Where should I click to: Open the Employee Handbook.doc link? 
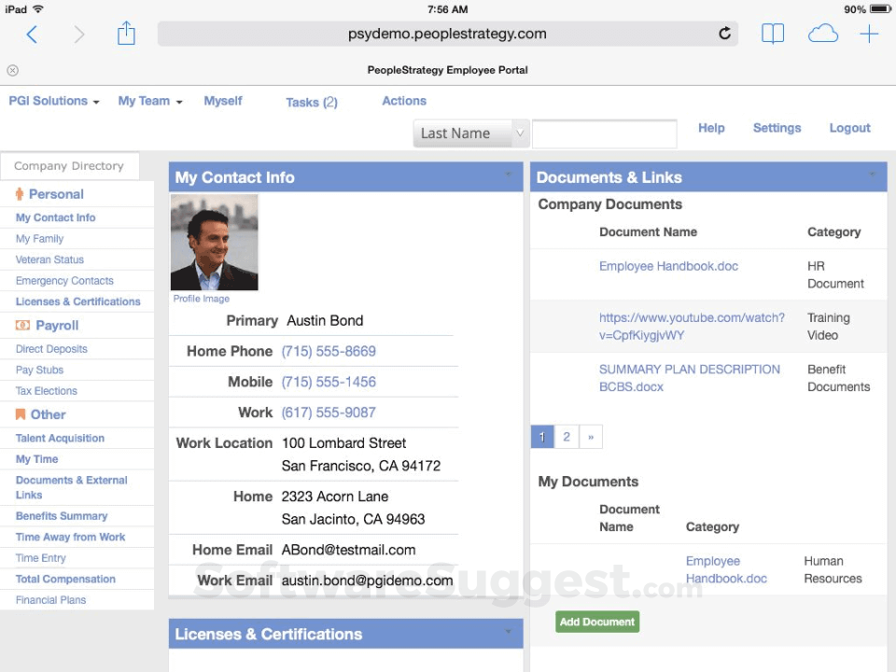(x=668, y=266)
